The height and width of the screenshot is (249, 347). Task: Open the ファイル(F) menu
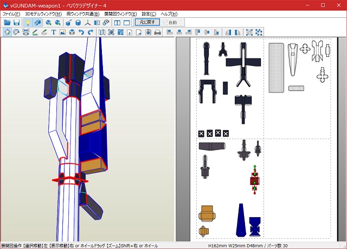[11, 14]
